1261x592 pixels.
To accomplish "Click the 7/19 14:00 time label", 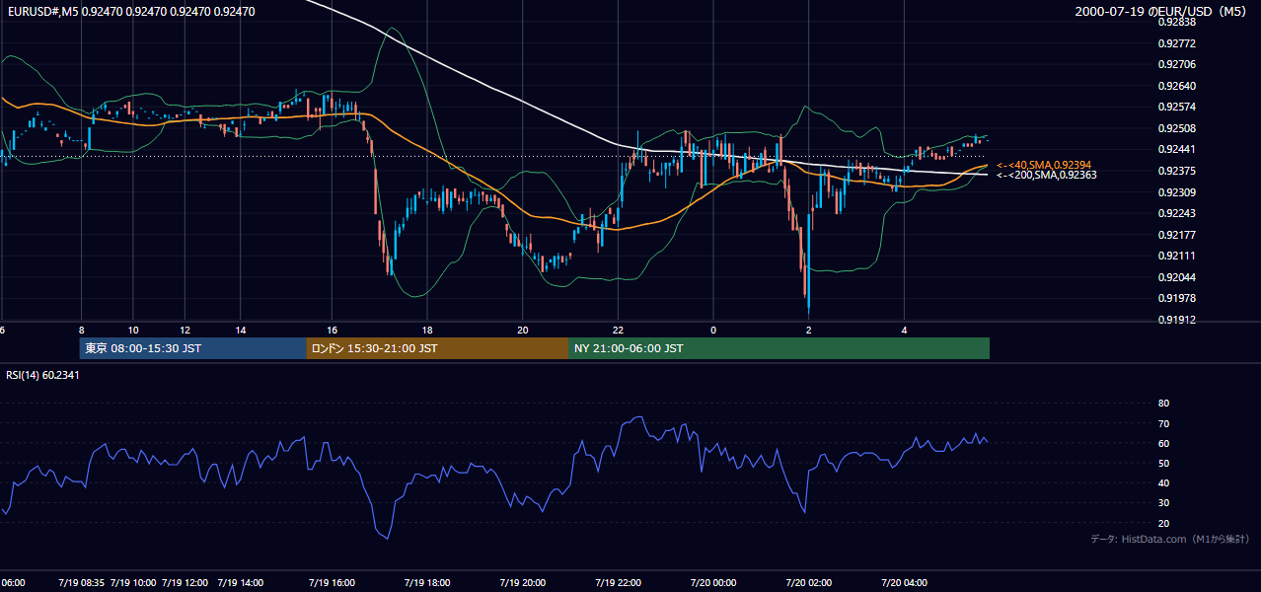I will [x=240, y=583].
